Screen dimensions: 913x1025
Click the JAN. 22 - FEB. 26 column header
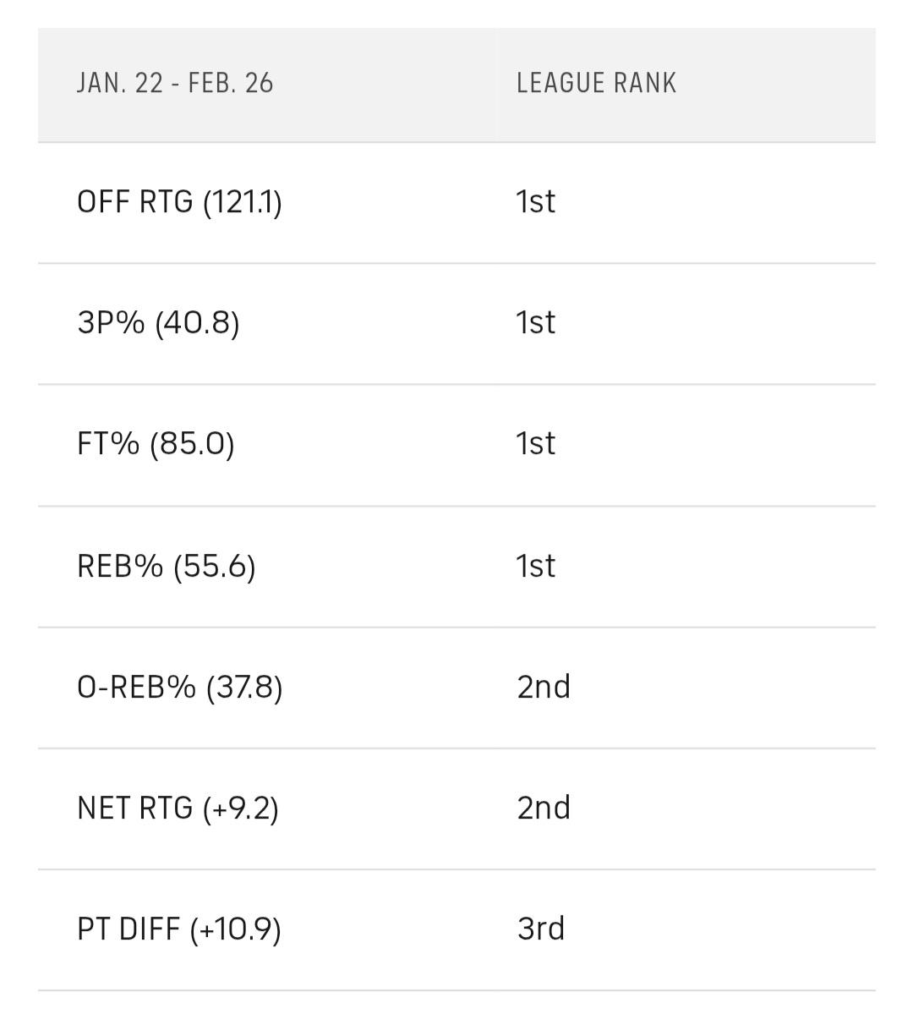(175, 83)
